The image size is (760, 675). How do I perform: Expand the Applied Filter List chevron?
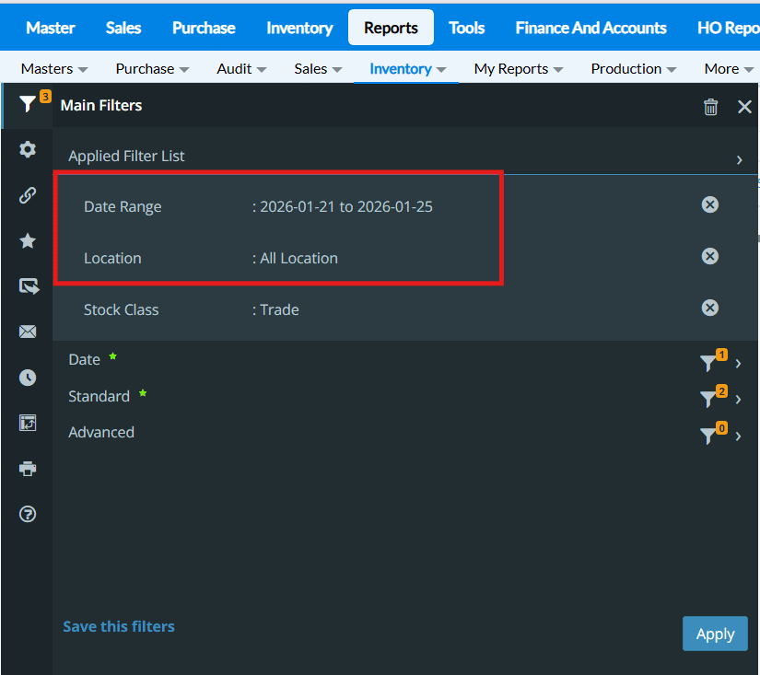click(x=739, y=159)
